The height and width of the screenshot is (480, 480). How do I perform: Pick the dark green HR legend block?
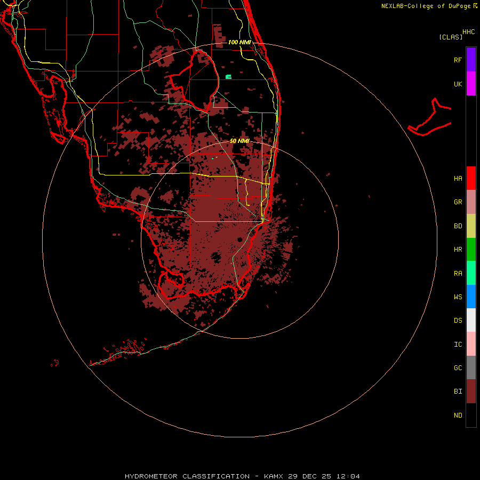tap(471, 250)
